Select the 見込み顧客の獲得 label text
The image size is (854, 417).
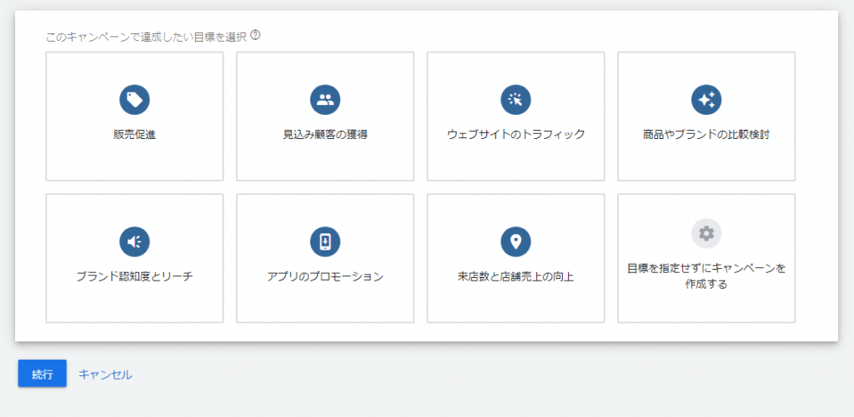tap(325, 135)
